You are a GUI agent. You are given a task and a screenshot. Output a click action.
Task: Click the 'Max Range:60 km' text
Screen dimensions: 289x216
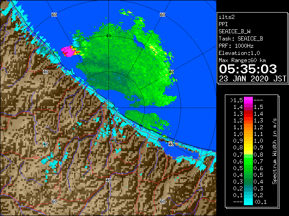tap(242, 60)
